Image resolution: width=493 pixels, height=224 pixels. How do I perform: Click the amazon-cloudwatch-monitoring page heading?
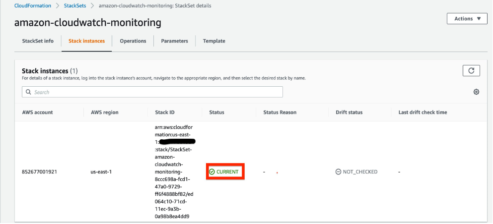pos(88,23)
